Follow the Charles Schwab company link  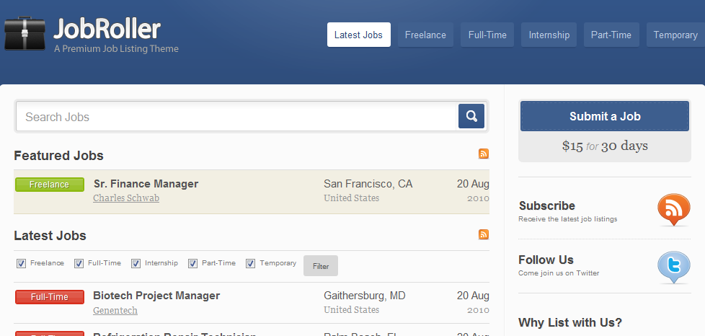126,198
